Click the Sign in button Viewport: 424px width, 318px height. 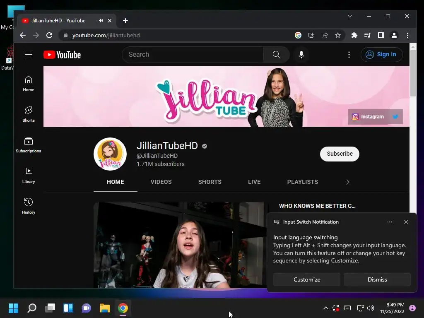tap(381, 55)
